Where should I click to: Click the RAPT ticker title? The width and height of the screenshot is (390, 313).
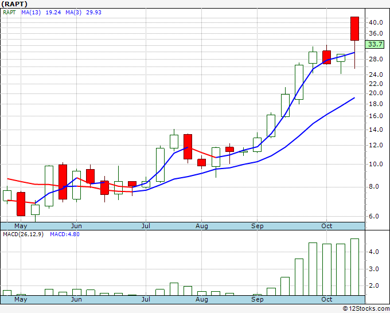click(x=14, y=4)
